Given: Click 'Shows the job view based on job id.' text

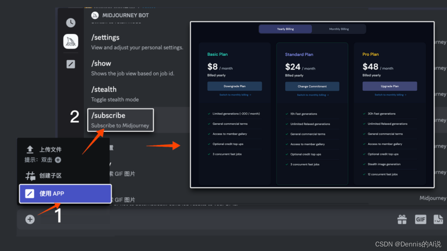Looking at the screenshot, I should (x=133, y=74).
